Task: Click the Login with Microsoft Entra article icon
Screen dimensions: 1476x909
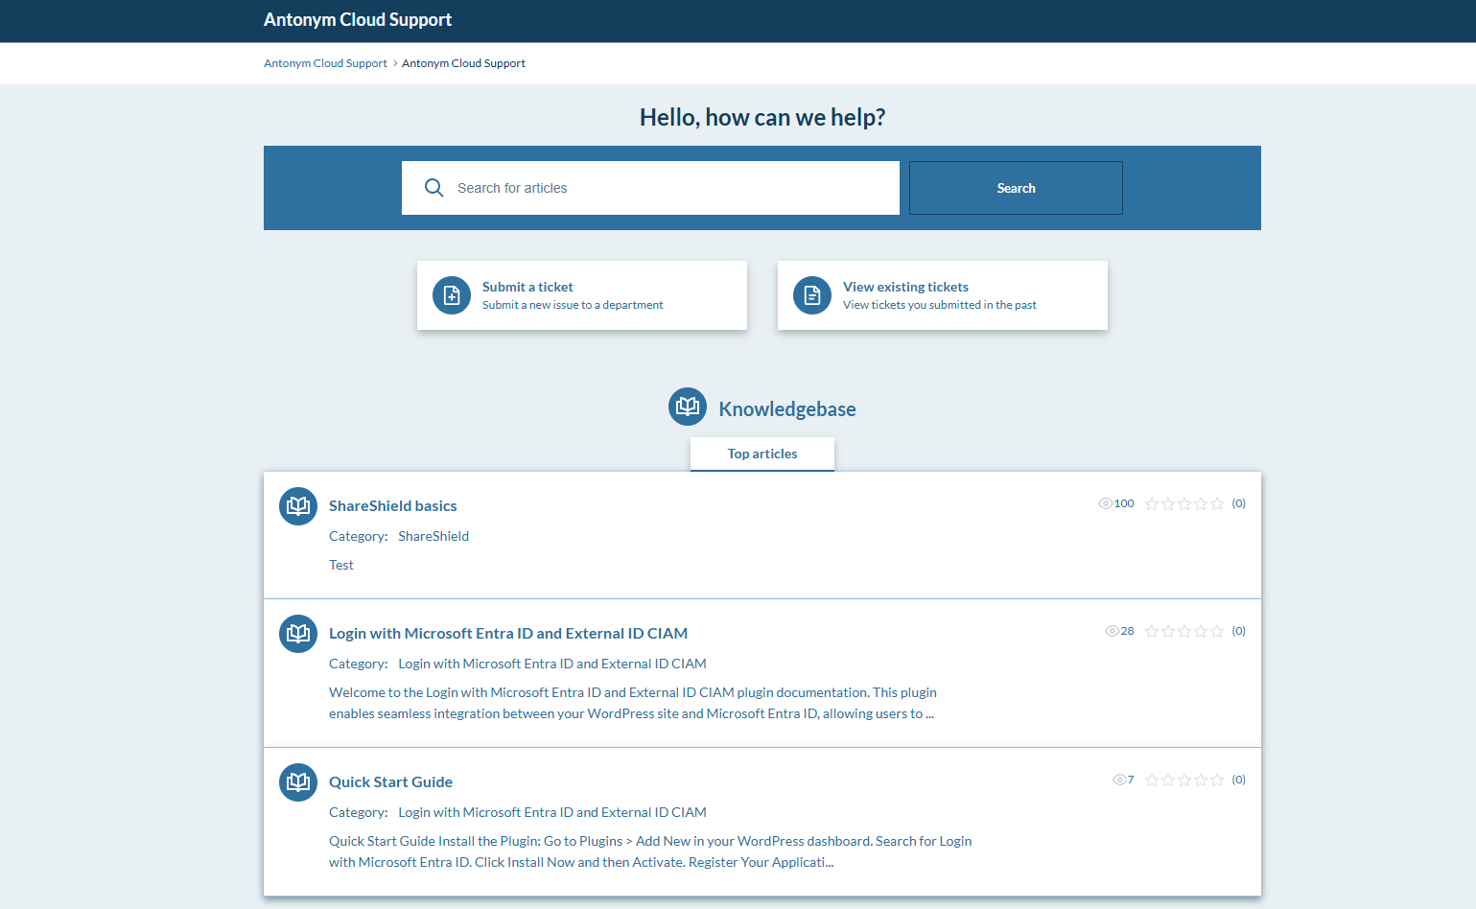Action: click(298, 634)
